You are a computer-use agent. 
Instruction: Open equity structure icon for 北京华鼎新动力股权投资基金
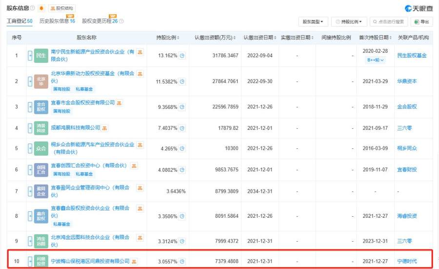click(140, 74)
